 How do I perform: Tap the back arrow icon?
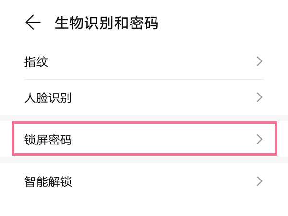click(33, 23)
